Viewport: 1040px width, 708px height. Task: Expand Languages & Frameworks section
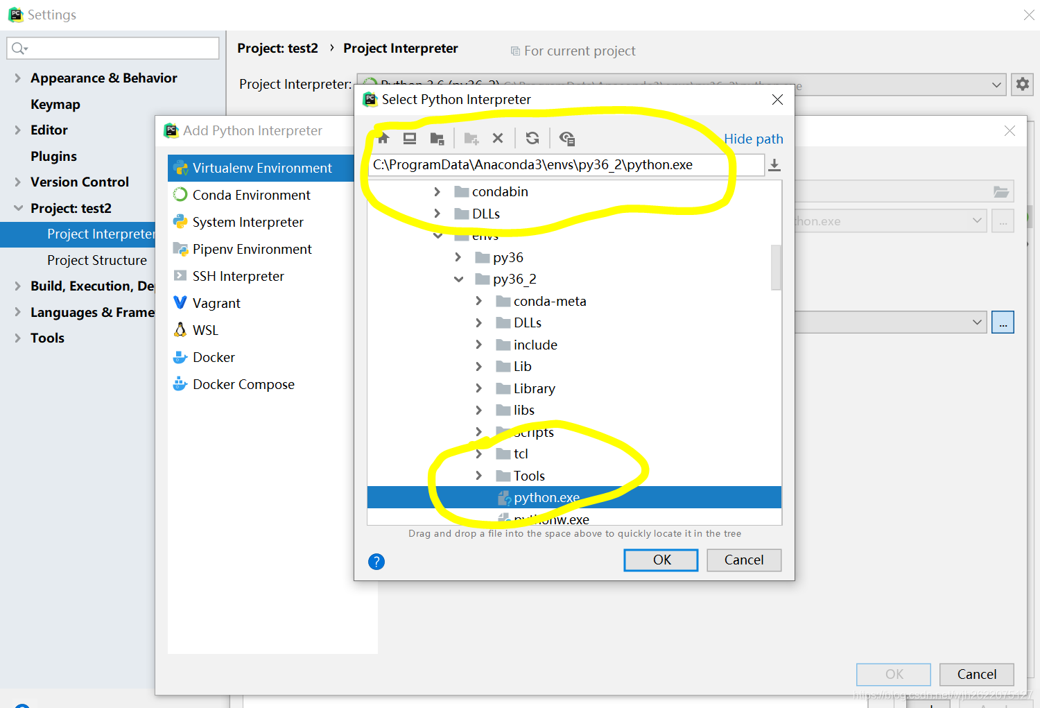coord(17,312)
